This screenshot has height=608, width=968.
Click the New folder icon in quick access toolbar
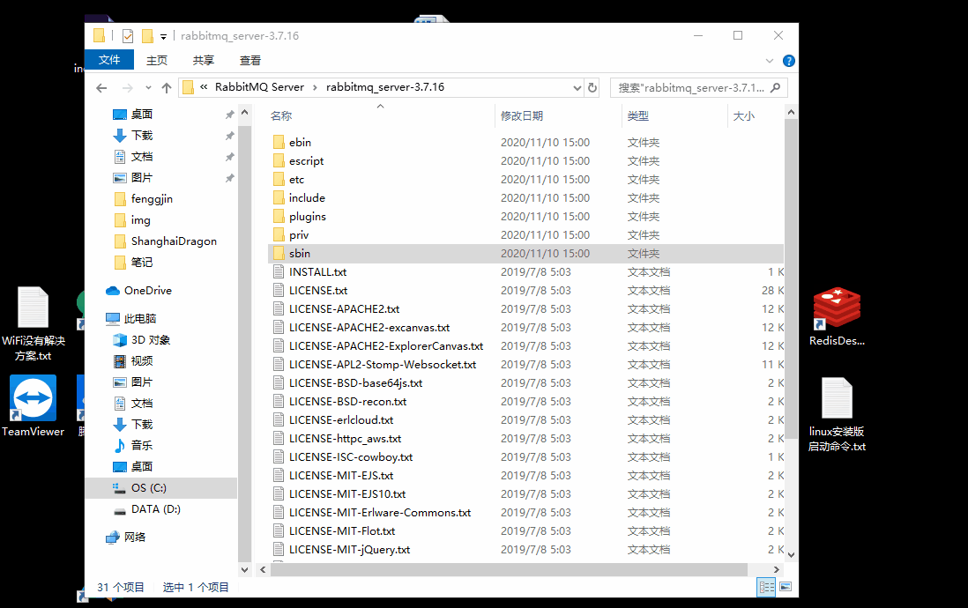[x=147, y=36]
